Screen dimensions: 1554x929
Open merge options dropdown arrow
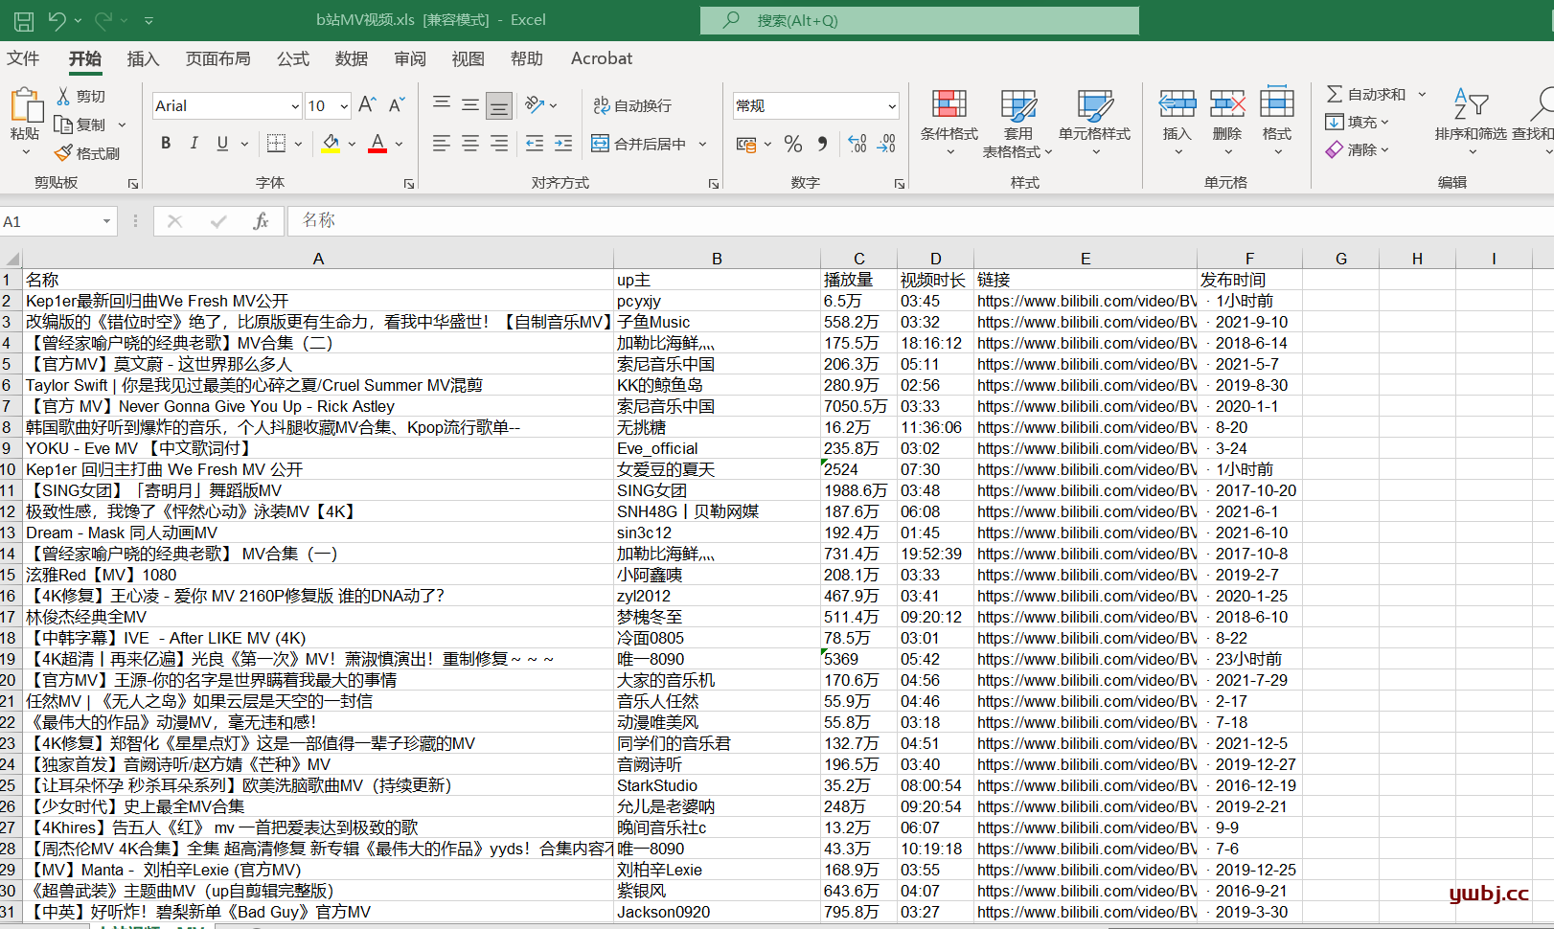(702, 144)
